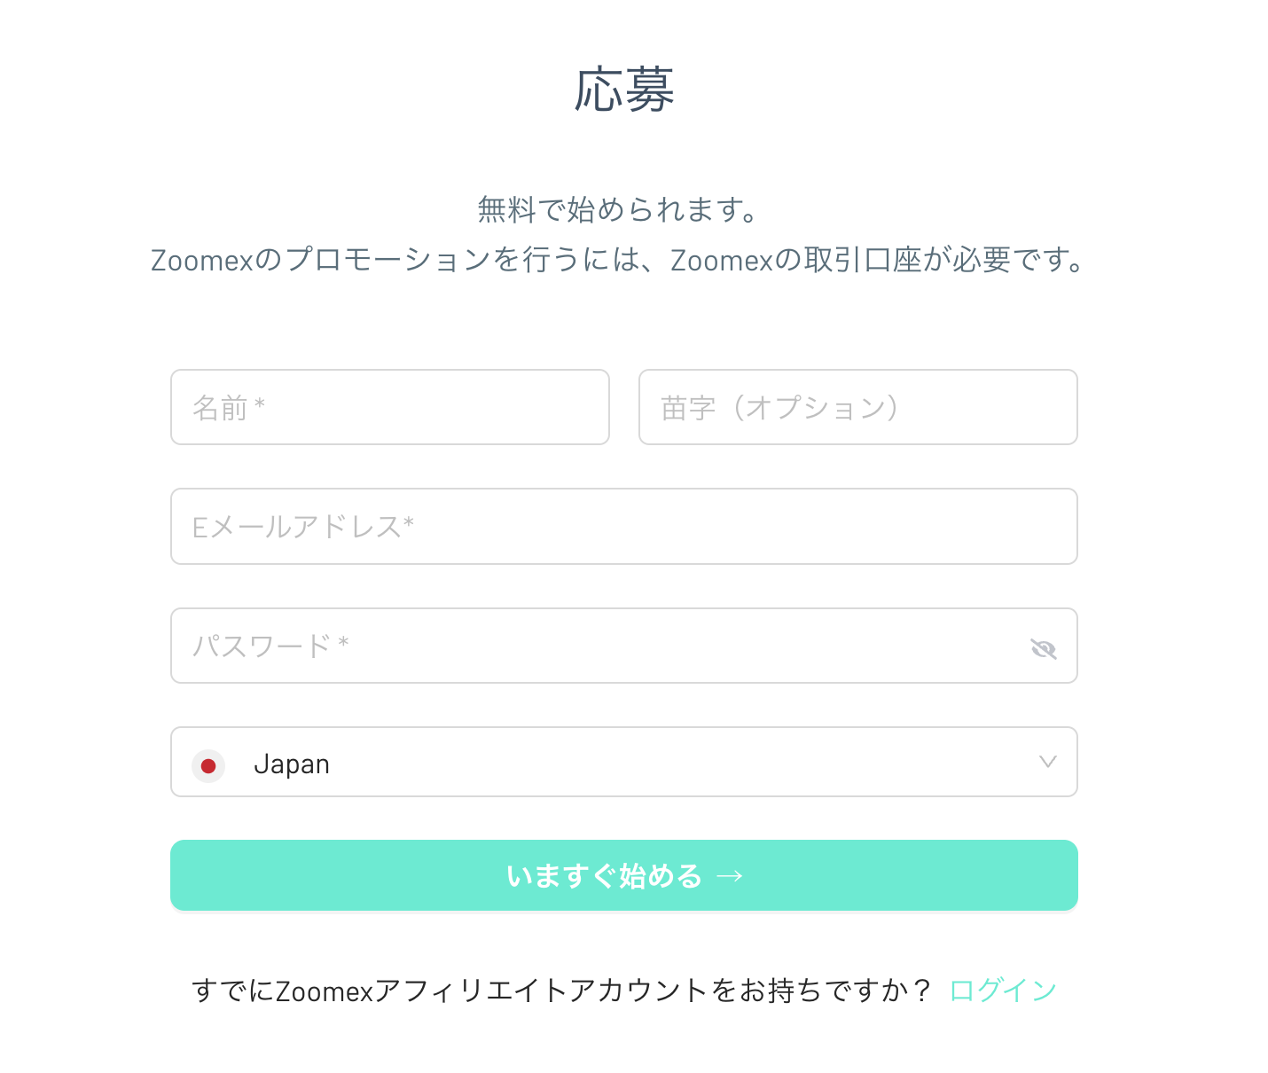
Task: Click the 応募 page heading
Action: 624,90
